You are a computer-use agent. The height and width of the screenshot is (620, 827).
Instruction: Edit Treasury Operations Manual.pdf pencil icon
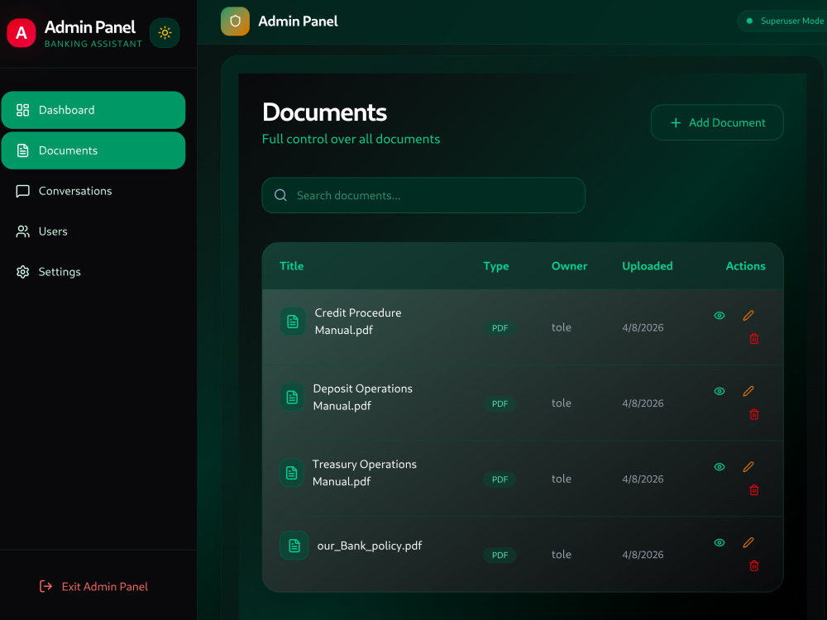748,467
